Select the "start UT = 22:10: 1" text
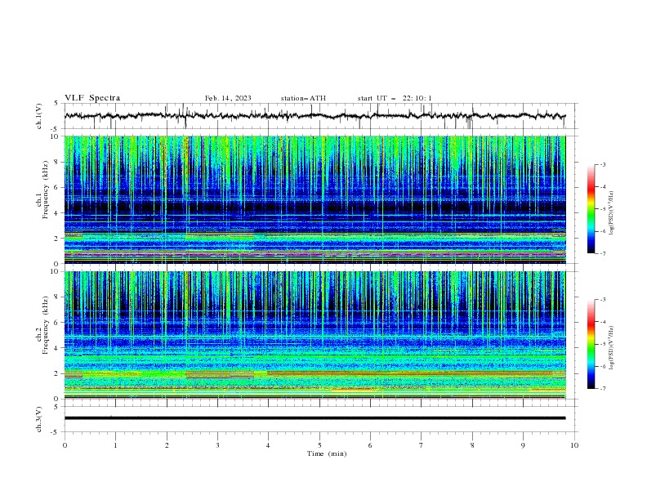The image size is (647, 500). tap(395, 98)
